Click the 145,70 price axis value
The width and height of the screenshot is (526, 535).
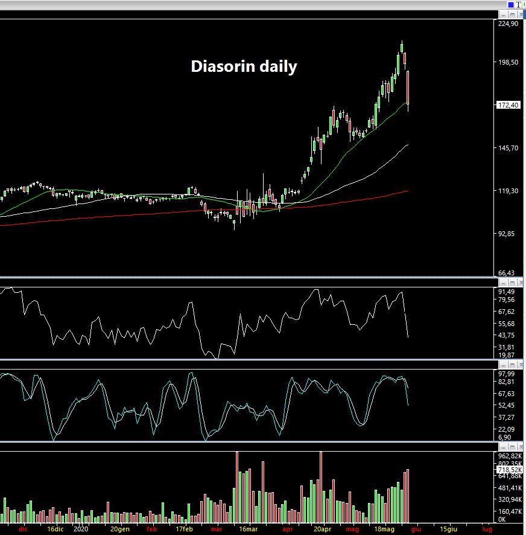(508, 148)
